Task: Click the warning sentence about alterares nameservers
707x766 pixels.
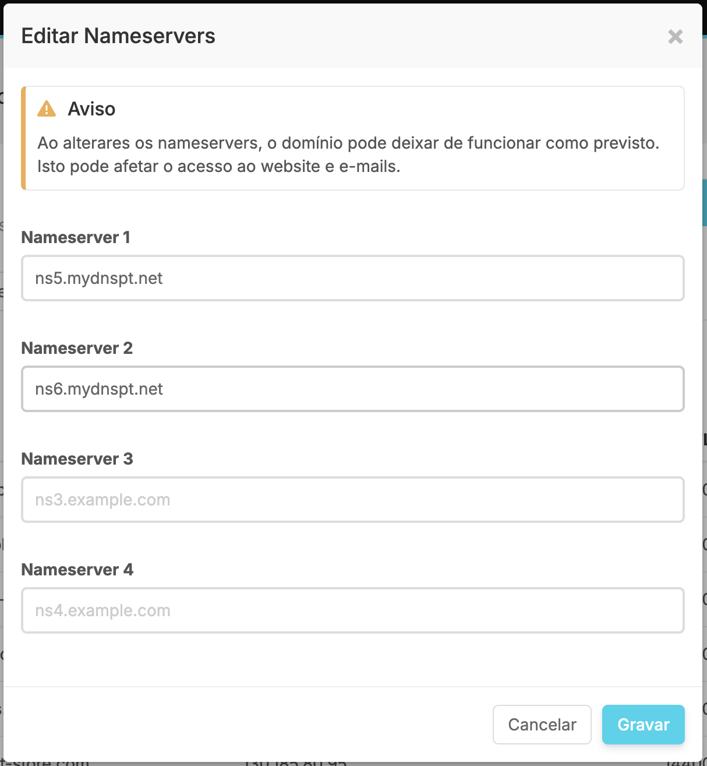Action: 348,143
